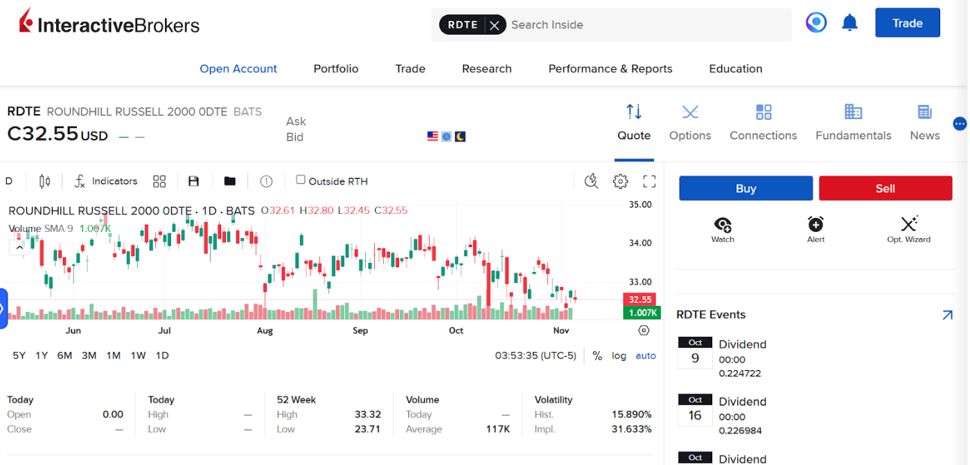Save the chart layout with the disk icon
Viewport: 970px width, 465px height.
tap(193, 181)
